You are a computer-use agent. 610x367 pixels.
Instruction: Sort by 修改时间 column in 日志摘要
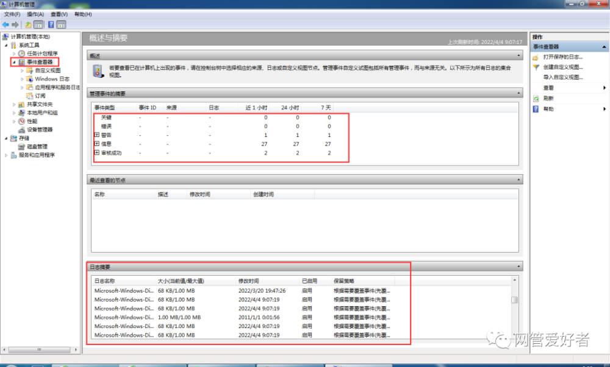(249, 281)
